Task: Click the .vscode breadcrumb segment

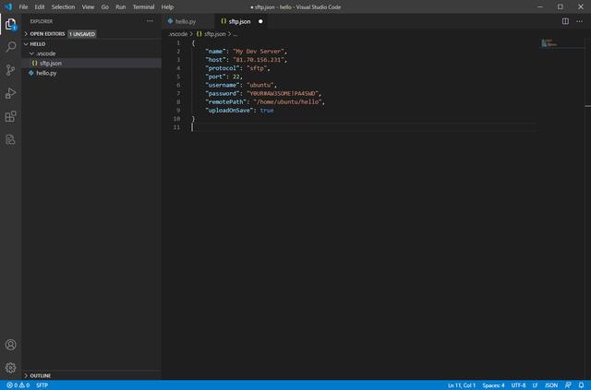Action: (x=178, y=34)
